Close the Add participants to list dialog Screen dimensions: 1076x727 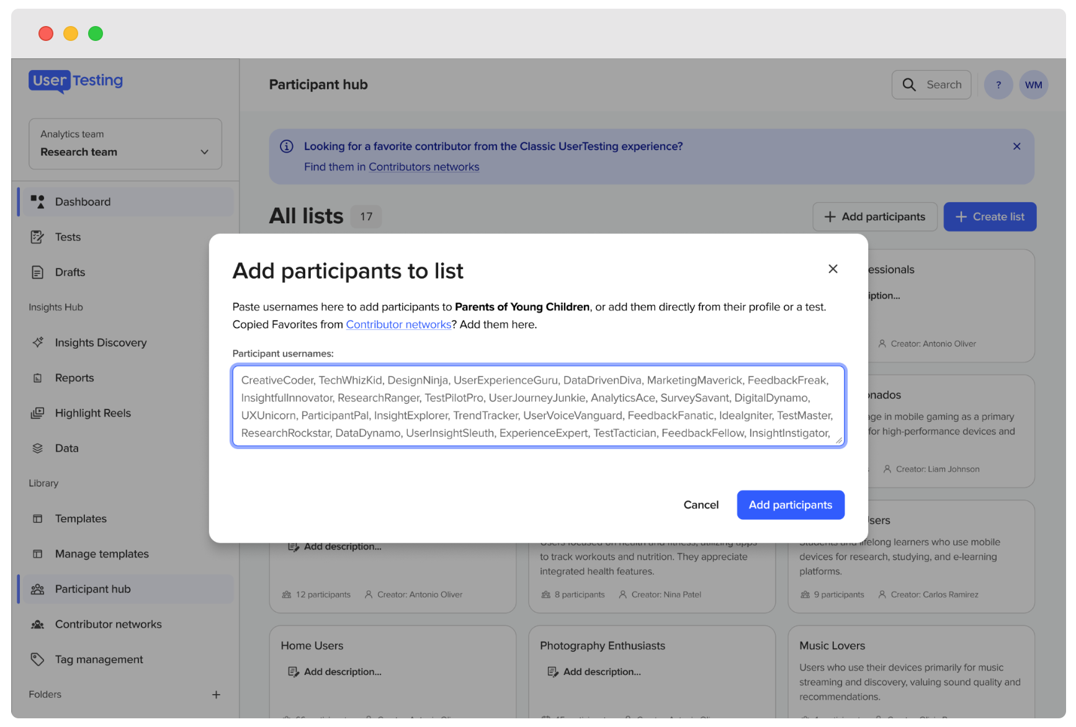(x=833, y=269)
